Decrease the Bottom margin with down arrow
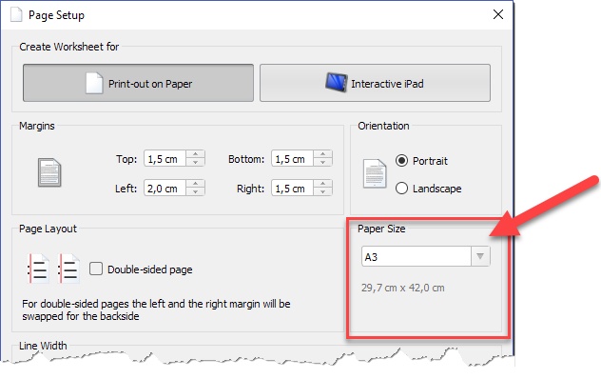Screen dimensions: 601x379 [322, 163]
